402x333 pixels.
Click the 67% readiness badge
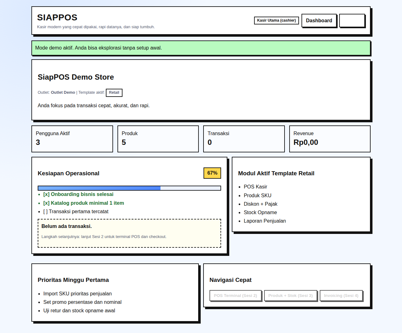tap(212, 173)
